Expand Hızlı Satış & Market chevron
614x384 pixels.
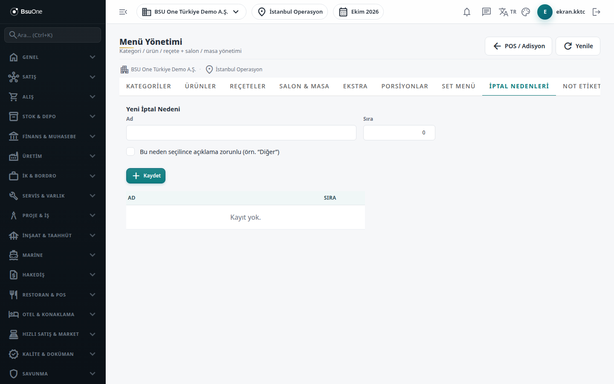[x=93, y=334]
